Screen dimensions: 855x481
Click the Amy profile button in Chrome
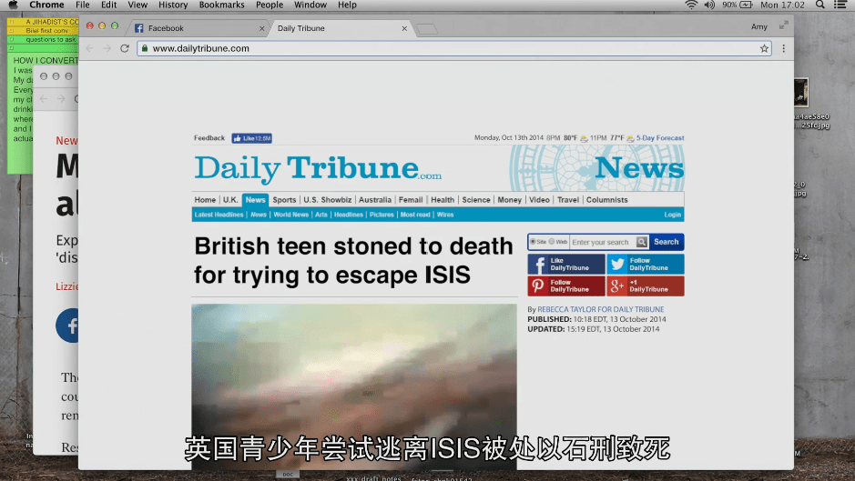point(759,26)
